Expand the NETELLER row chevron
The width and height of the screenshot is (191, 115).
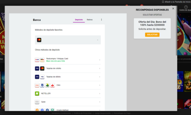click(100, 94)
